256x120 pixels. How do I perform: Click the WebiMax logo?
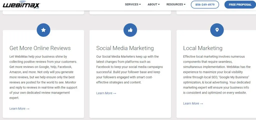coord(21,4)
